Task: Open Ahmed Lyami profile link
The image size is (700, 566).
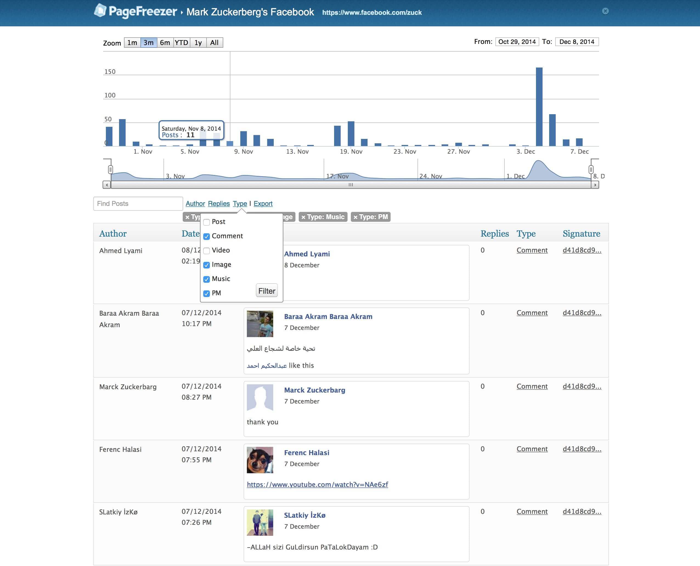Action: tap(307, 254)
